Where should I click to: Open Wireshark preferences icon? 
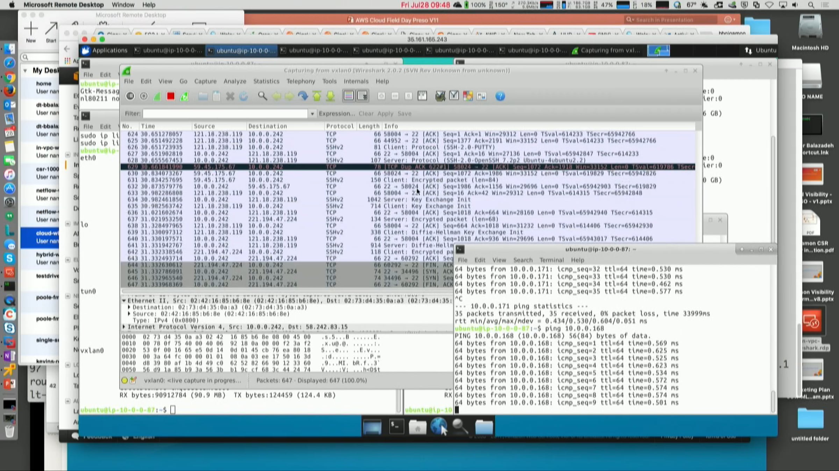click(481, 96)
